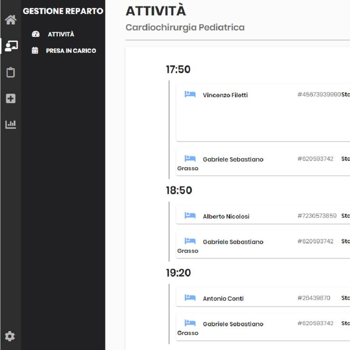Click the calendar icon beside Presa in carico
The height and width of the screenshot is (350, 350).
pyautogui.click(x=35, y=50)
